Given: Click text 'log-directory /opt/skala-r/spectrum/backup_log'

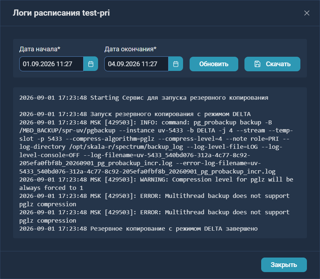Looking at the screenshot, I should [101, 147].
